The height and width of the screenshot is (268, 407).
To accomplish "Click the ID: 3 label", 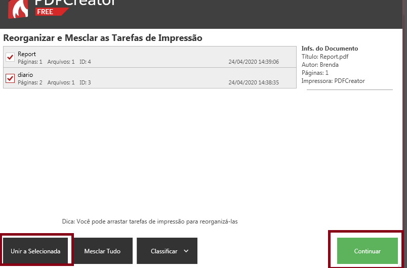I will pos(85,82).
